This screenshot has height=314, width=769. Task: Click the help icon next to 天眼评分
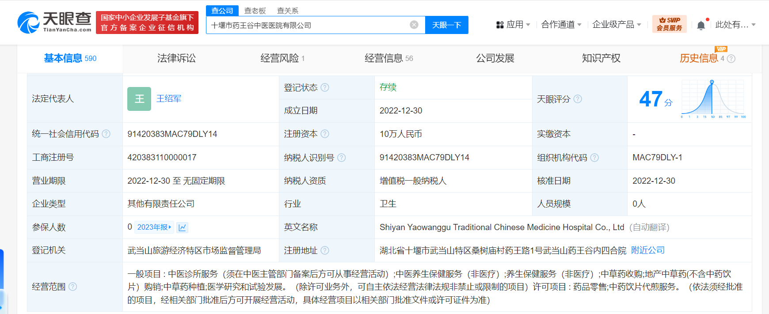point(578,99)
